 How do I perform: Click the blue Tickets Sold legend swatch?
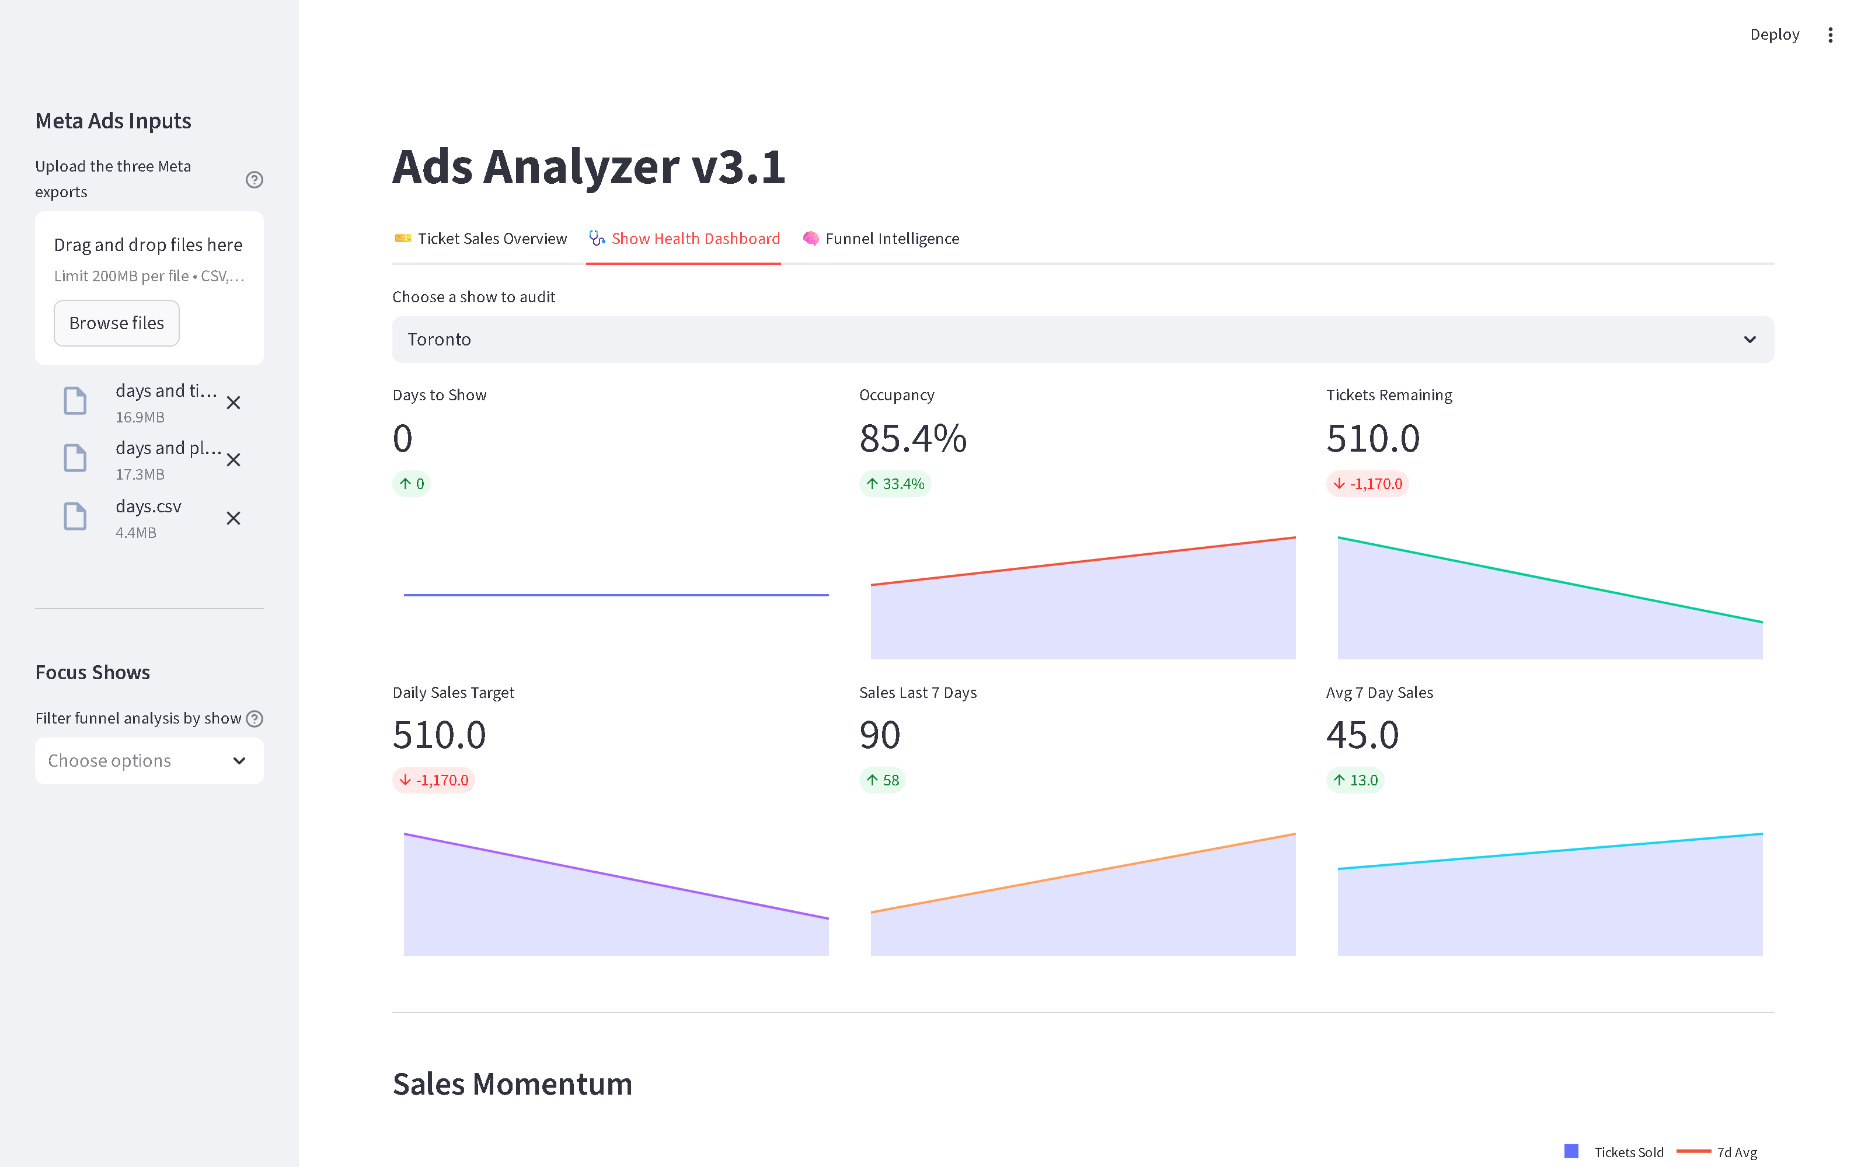[x=1573, y=1151]
